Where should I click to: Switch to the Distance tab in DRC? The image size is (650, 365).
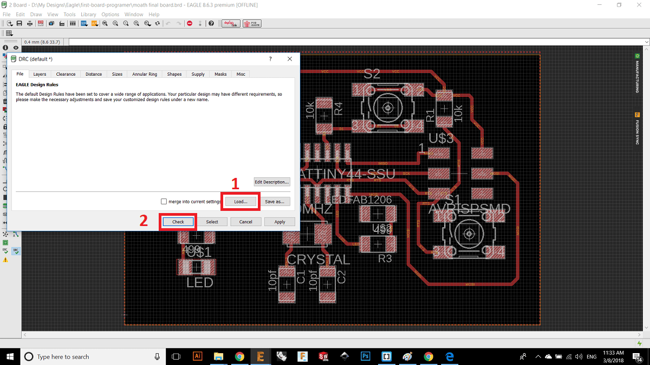94,74
